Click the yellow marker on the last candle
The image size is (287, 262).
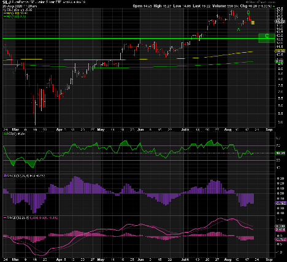point(253,23)
